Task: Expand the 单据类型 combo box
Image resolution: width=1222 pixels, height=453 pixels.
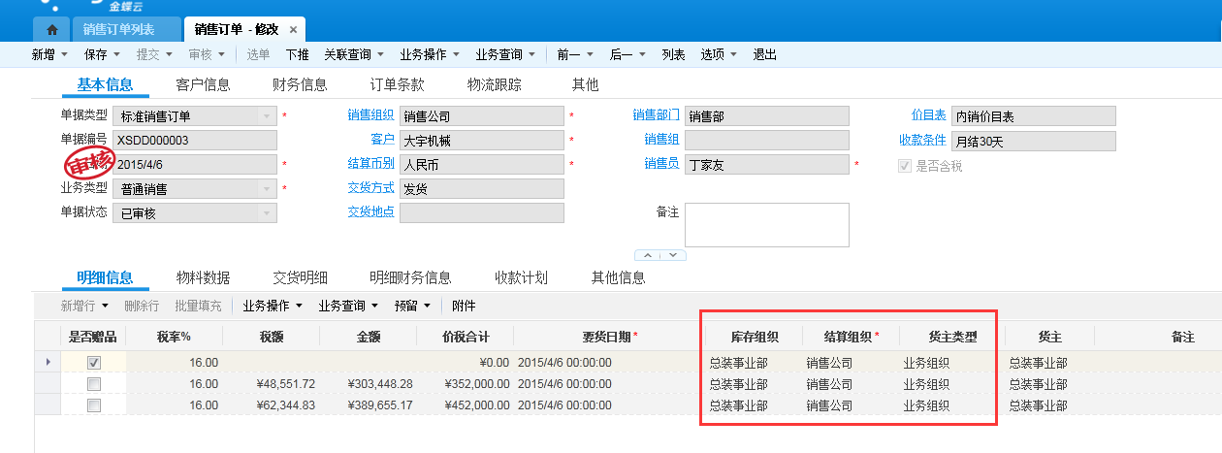Action: (x=268, y=116)
